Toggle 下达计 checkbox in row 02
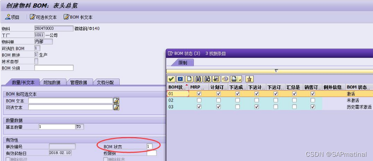Screen dimensions: 373x161 point(256,100)
